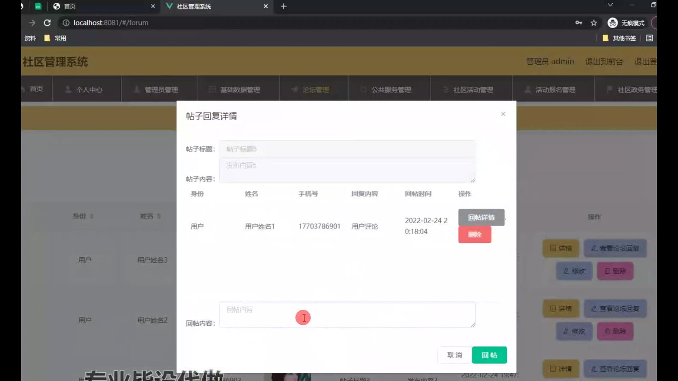View site information icon in address bar
This screenshot has height=381, width=678.
pyautogui.click(x=66, y=23)
